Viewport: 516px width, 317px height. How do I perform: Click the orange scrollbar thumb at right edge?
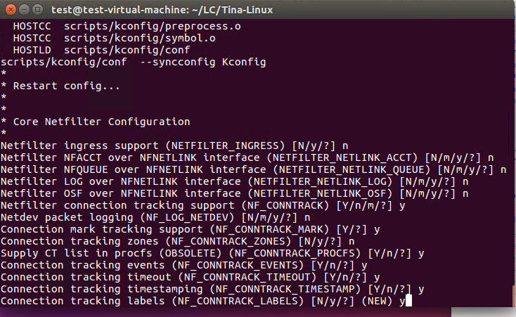pyautogui.click(x=514, y=295)
